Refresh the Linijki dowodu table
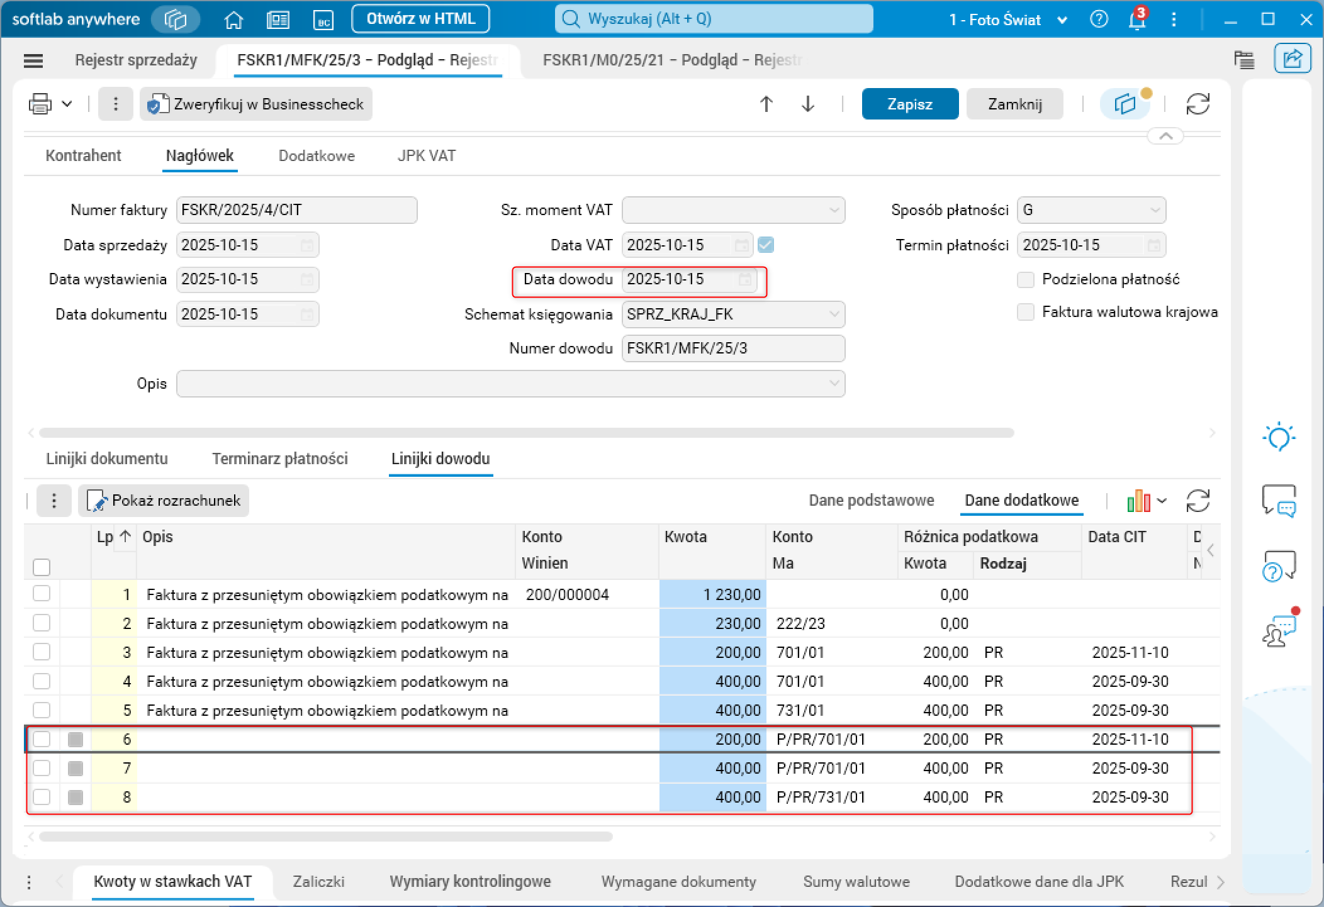The image size is (1324, 907). [x=1198, y=501]
